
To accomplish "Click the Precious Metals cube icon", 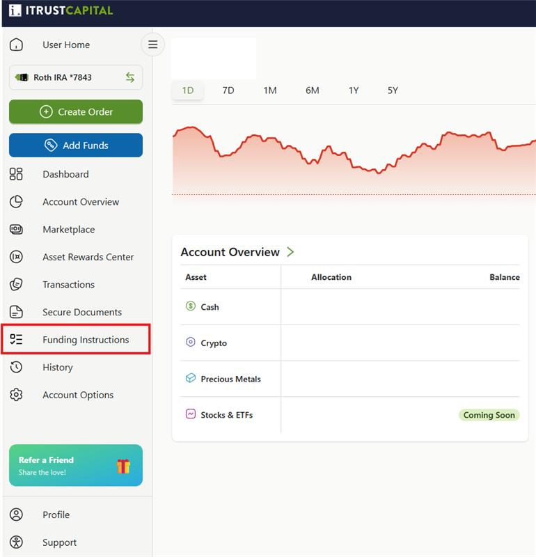I will pyautogui.click(x=191, y=378).
